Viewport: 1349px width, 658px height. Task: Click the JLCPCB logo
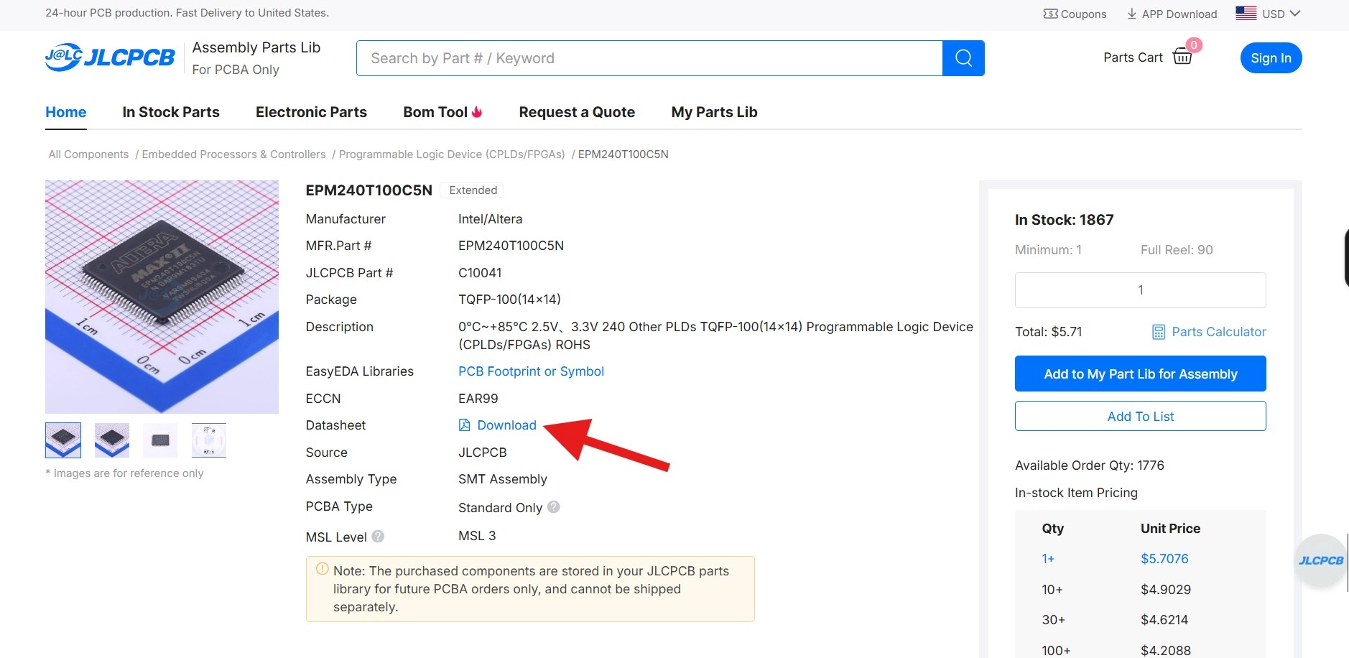[x=110, y=57]
